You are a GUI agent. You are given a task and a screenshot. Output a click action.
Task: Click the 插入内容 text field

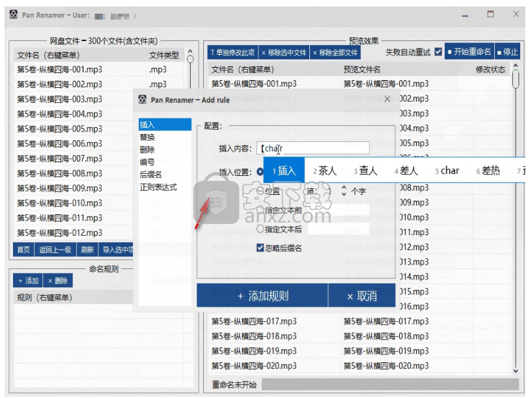click(313, 148)
